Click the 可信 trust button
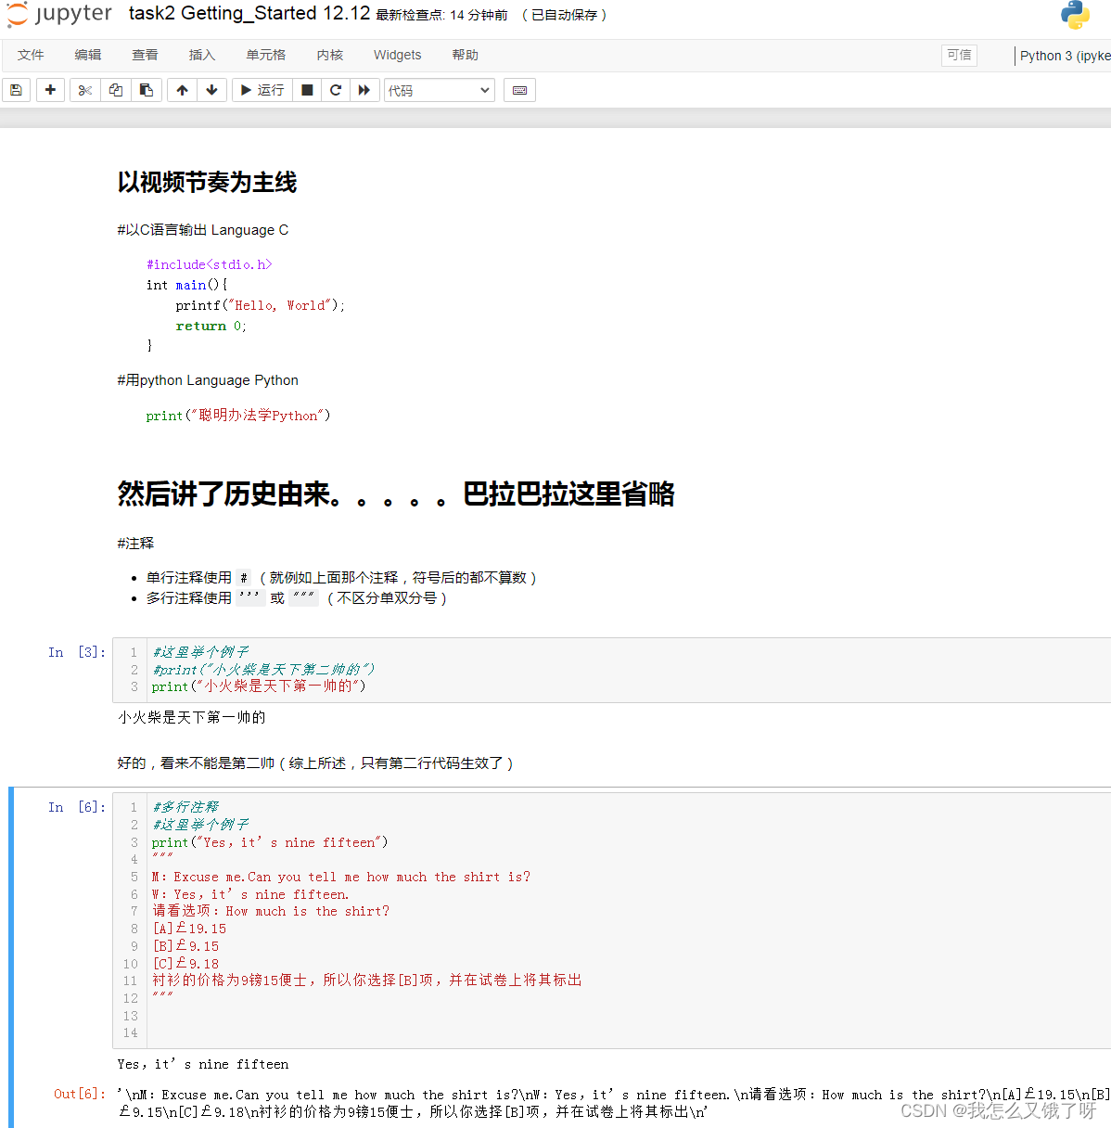 (959, 55)
